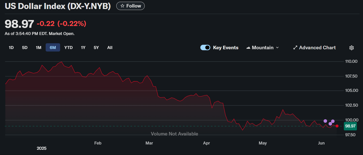The image size is (363, 155).
Task: Click the leftmost purple key event marker
Action: pyautogui.click(x=325, y=121)
